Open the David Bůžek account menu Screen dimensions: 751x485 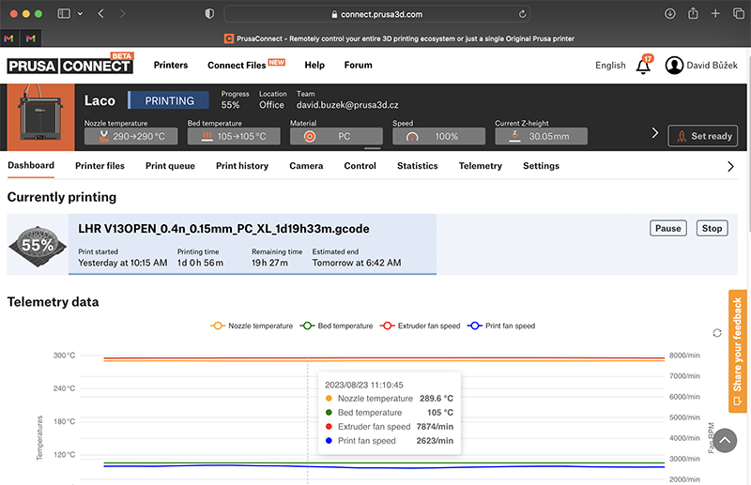(x=701, y=65)
